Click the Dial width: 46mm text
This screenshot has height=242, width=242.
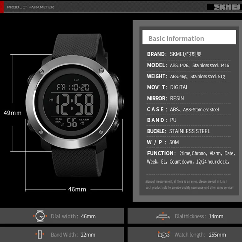(73, 216)
